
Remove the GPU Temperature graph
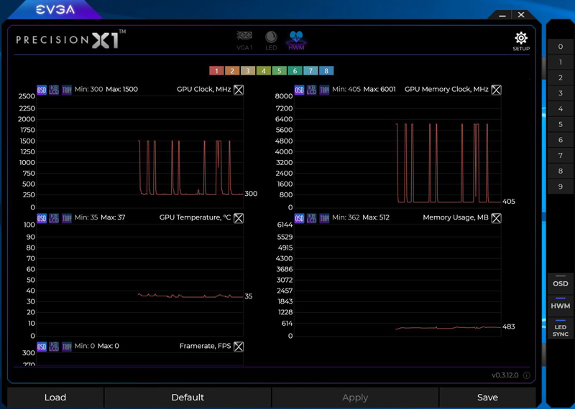point(239,218)
